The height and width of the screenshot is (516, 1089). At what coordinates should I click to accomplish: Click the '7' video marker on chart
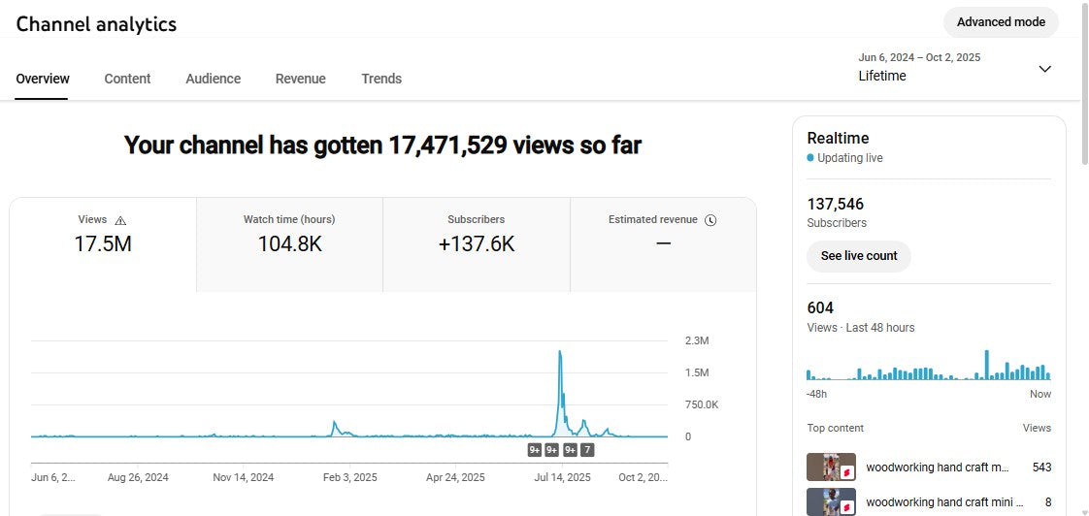587,450
